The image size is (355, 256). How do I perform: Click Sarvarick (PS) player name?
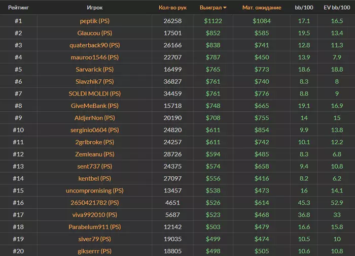(x=95, y=70)
